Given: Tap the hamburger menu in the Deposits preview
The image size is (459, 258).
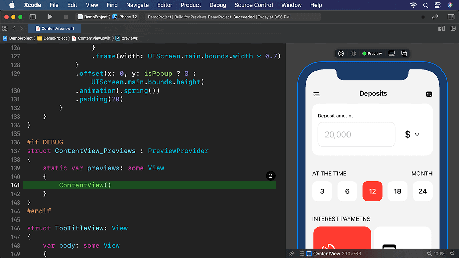Looking at the screenshot, I should coord(317,94).
